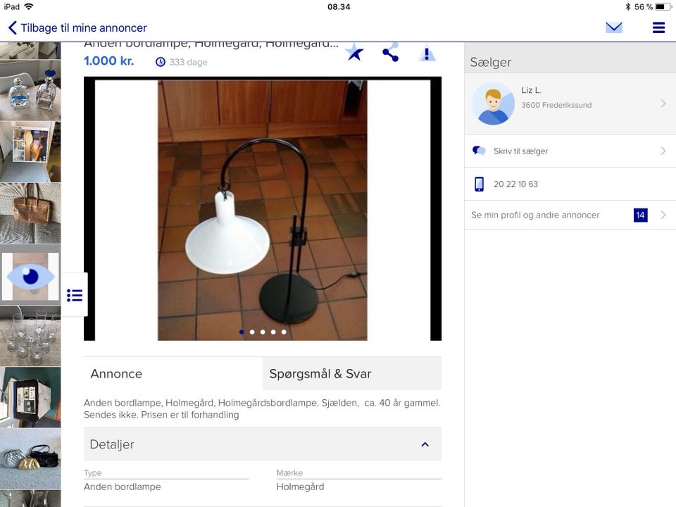
Task: Click the up chevron in Detaljer header
Action: click(425, 444)
